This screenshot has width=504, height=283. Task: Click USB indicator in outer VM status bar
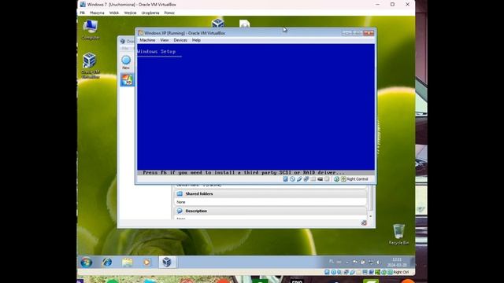353,272
